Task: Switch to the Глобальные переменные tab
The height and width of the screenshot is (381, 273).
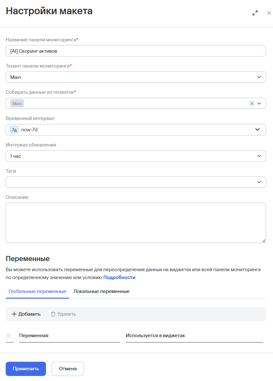Action: click(37, 291)
